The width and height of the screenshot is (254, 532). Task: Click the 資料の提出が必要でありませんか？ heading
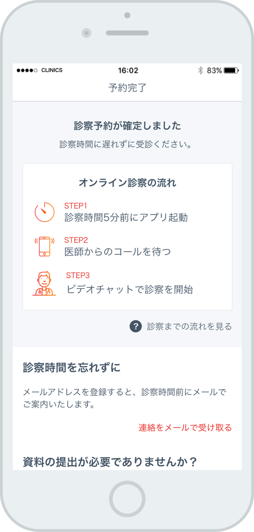pyautogui.click(x=110, y=462)
